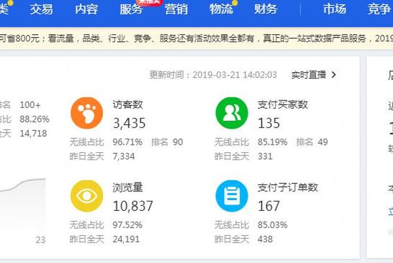Click the orange footprint 访客数 icon
This screenshot has height=263, width=393.
coord(86,113)
